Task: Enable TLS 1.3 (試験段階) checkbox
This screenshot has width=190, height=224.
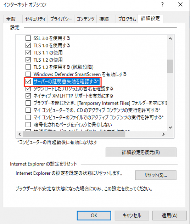Action: pyautogui.click(x=28, y=67)
